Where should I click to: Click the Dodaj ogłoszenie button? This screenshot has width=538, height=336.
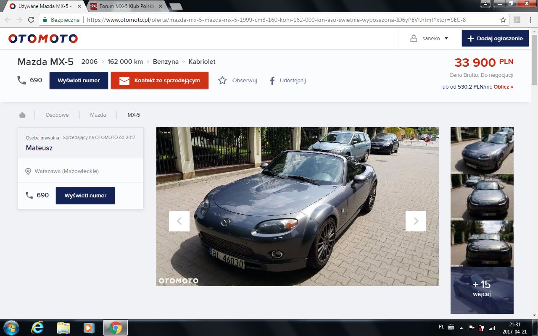tap(495, 38)
